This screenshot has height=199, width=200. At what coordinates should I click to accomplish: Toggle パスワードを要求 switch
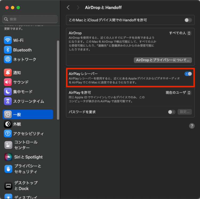coord(171,112)
